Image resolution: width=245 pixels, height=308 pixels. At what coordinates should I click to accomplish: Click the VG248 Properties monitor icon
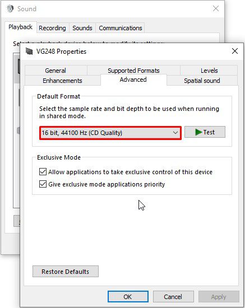click(x=29, y=52)
